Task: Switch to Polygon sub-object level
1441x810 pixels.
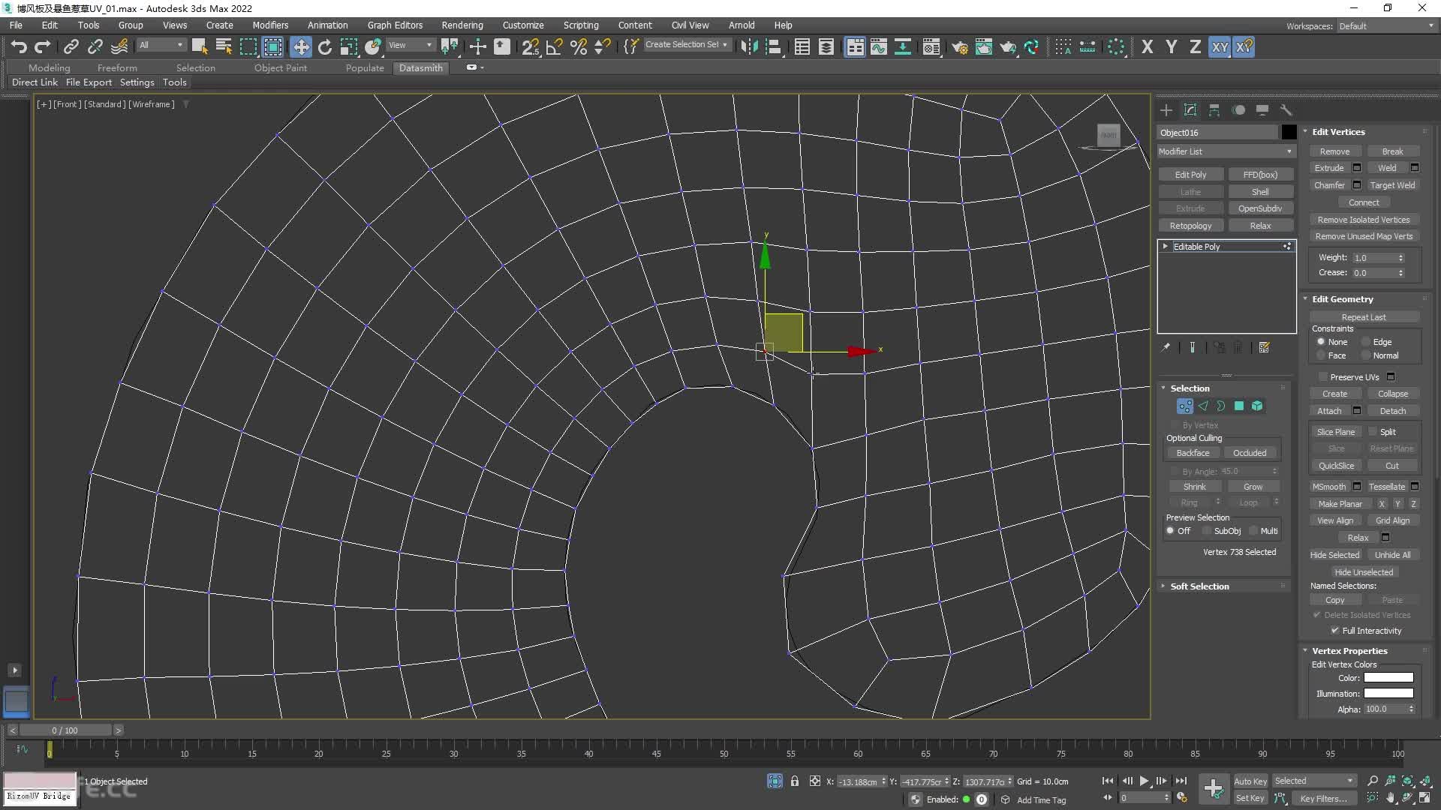Action: tap(1239, 406)
